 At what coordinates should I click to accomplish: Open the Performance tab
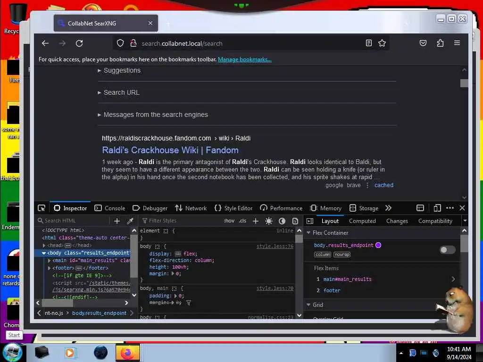click(x=281, y=208)
